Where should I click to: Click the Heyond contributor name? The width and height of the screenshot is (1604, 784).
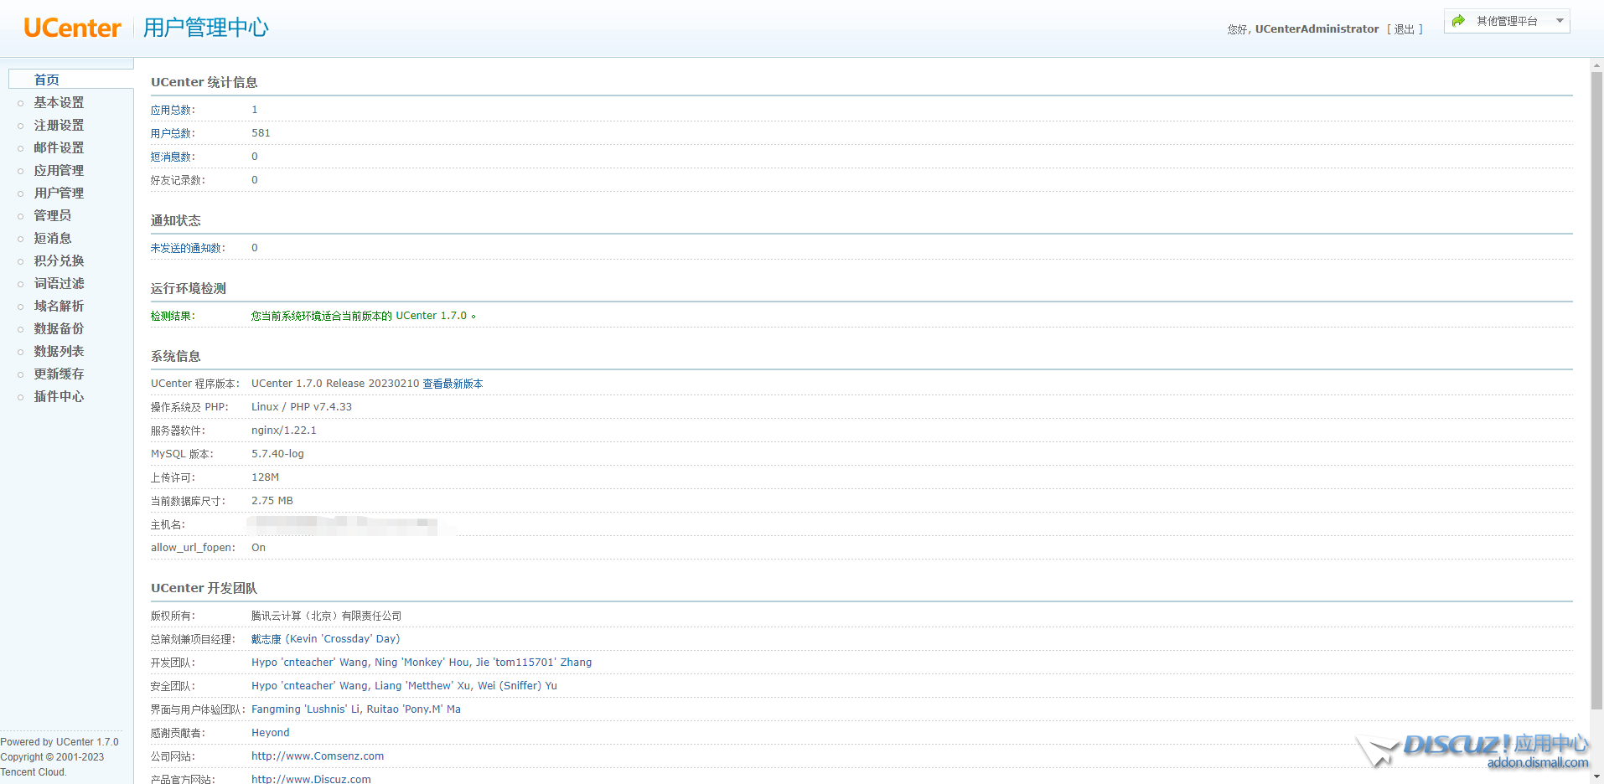coord(271,733)
